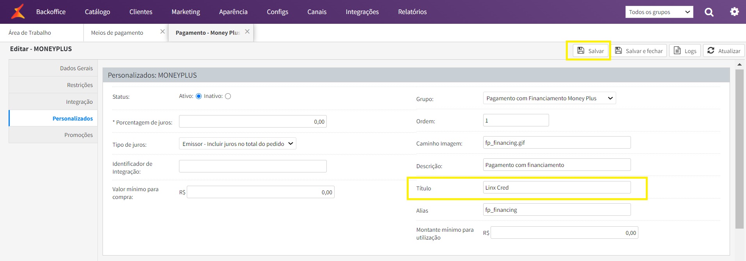
Task: Select the Ativo radio button
Action: coord(198,96)
